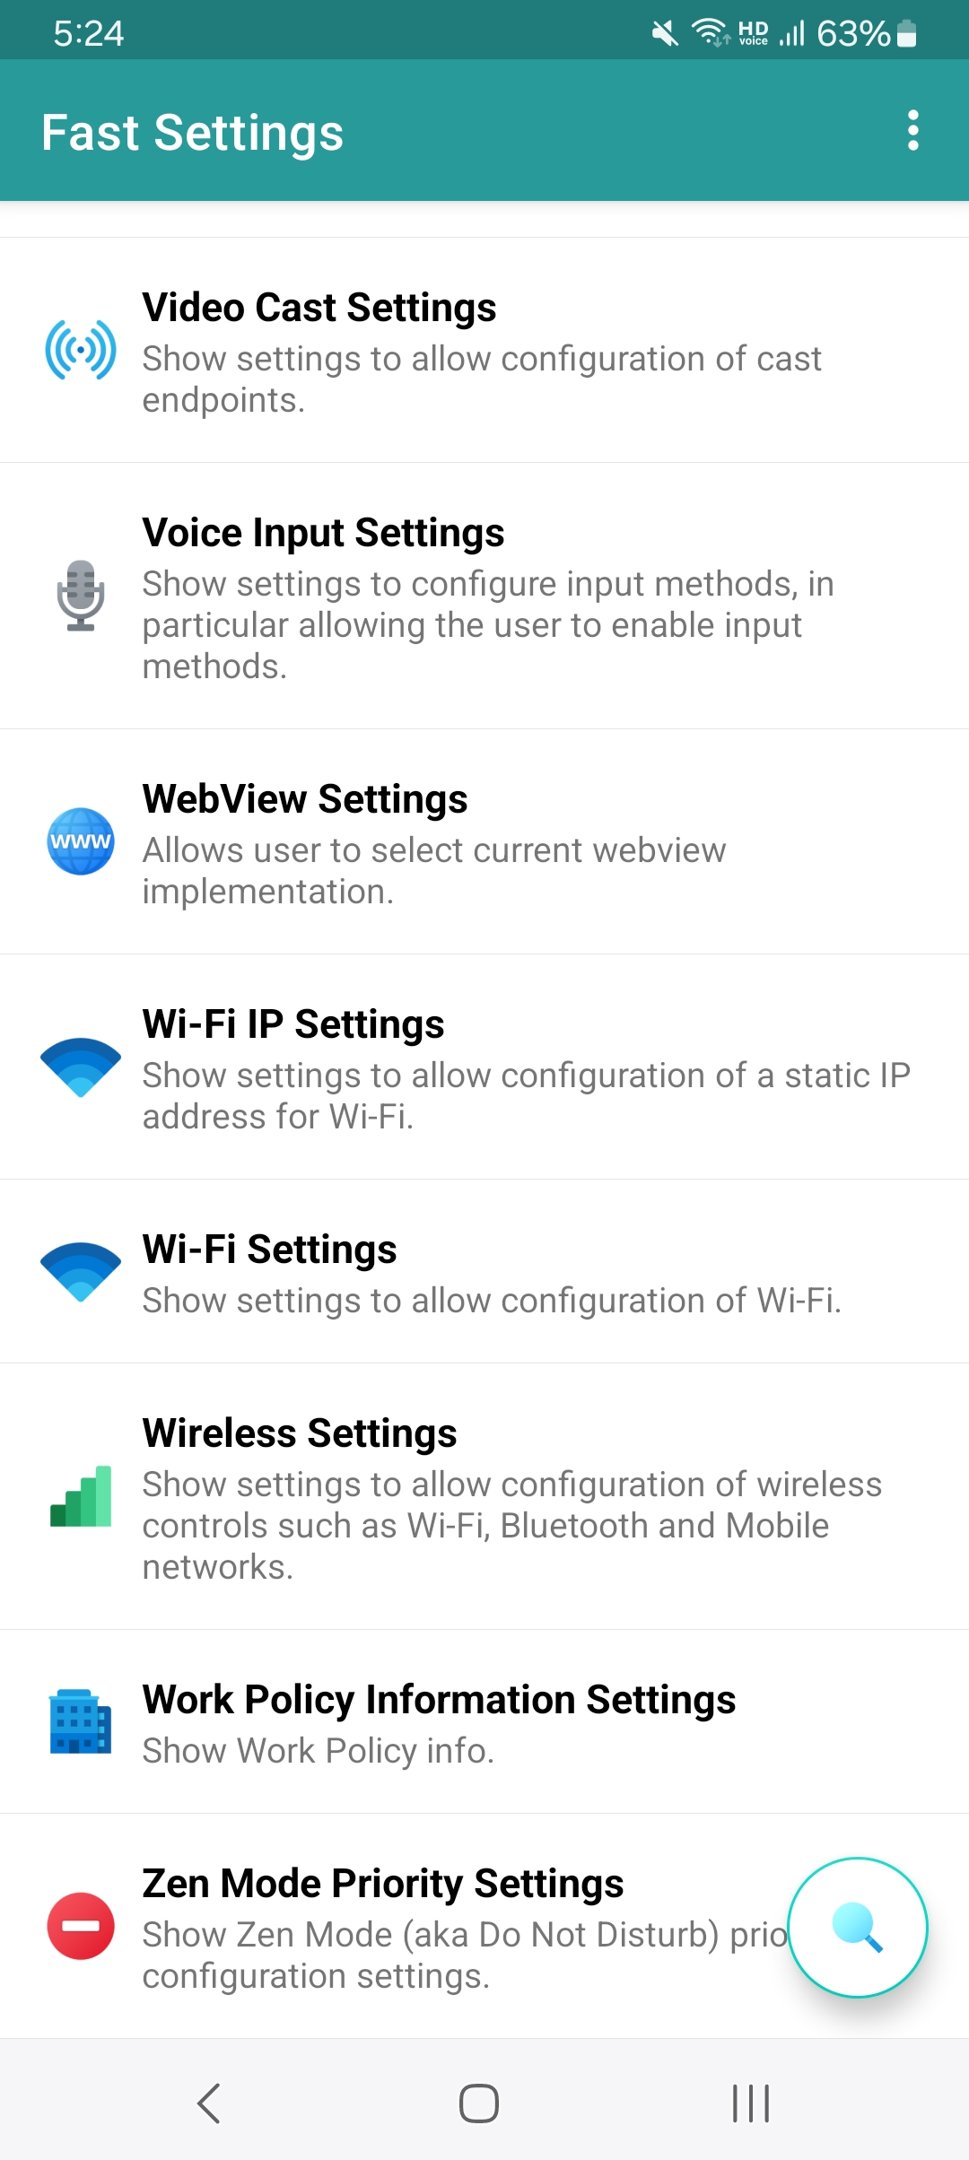Viewport: 969px width, 2160px height.
Task: Tap the Video Cast broadcast icon
Action: pyautogui.click(x=81, y=350)
